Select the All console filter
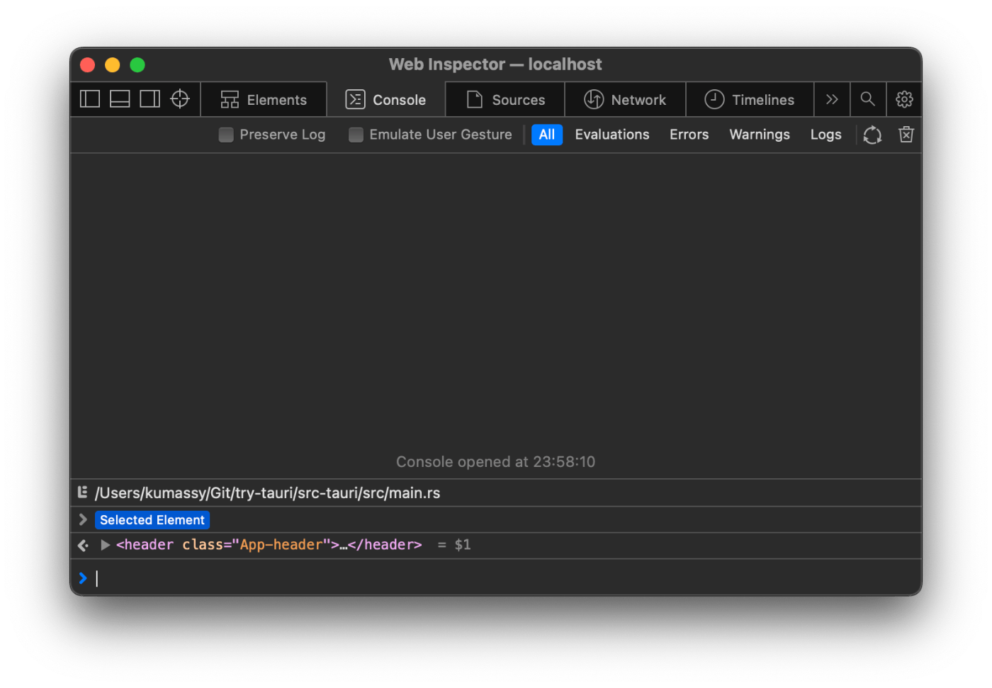Image resolution: width=992 pixels, height=688 pixels. [x=546, y=134]
